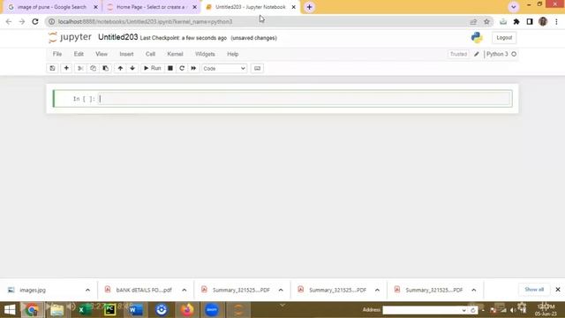Restart the kernel icon
Viewport: 565px width, 318px height.
182,68
